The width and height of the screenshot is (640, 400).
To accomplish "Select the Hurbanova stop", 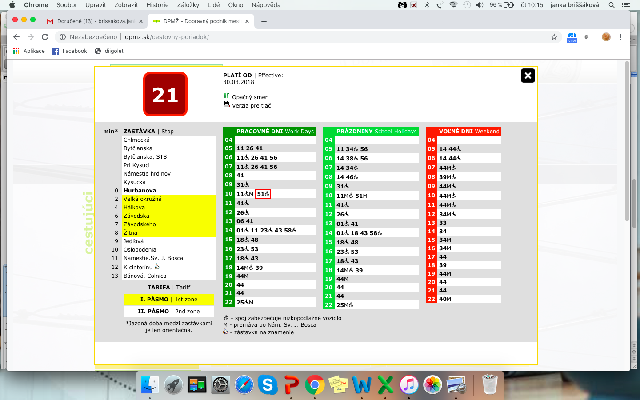I will click(x=140, y=191).
